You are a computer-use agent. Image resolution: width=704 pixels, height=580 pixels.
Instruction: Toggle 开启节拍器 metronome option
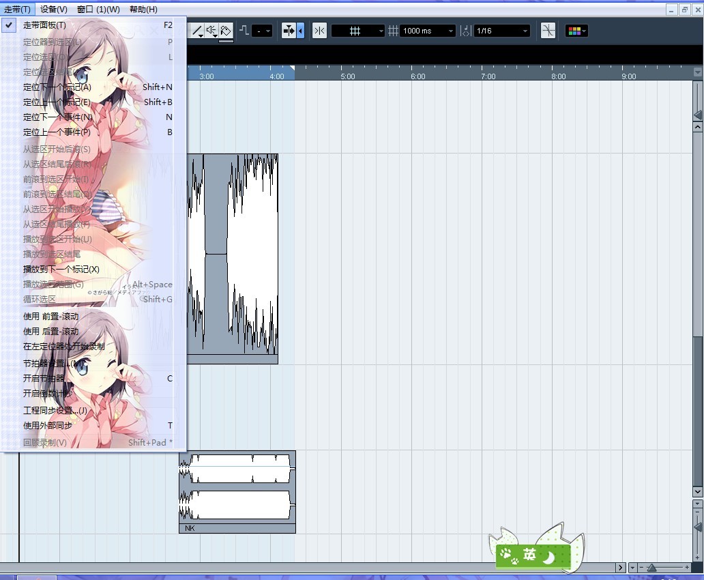93,378
